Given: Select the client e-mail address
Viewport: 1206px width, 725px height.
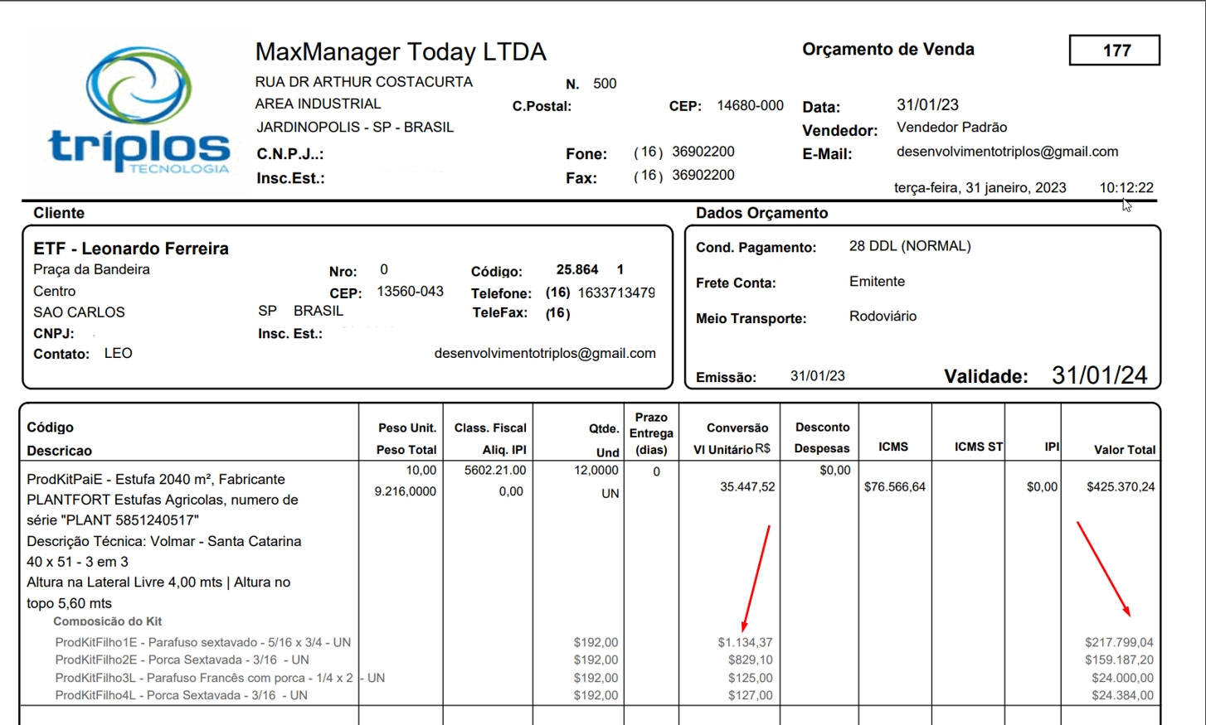Looking at the screenshot, I should pyautogui.click(x=545, y=354).
